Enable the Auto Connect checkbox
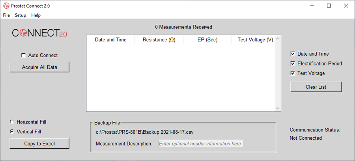The height and width of the screenshot is (161, 355). (24, 56)
